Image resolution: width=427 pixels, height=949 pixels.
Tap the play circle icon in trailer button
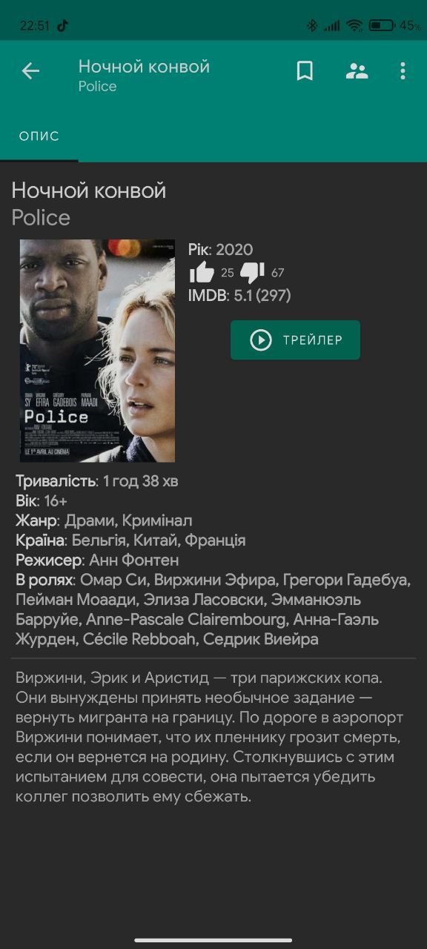coord(261,340)
